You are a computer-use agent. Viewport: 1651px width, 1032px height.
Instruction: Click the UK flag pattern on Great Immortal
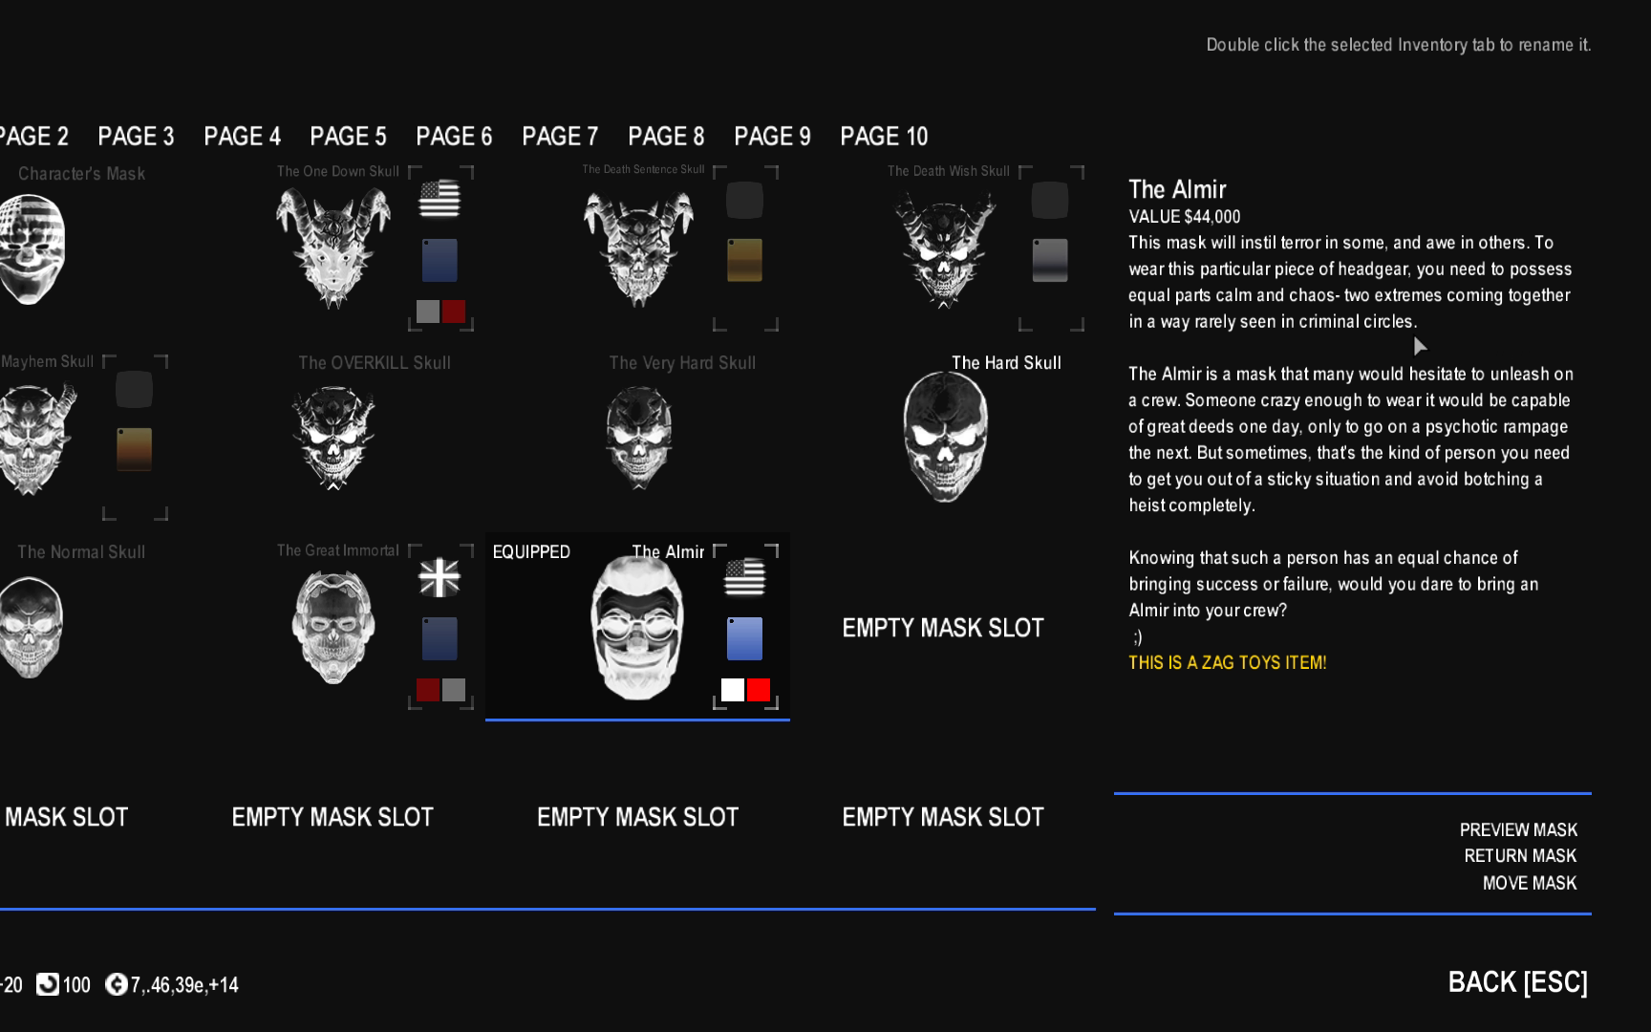coord(440,578)
